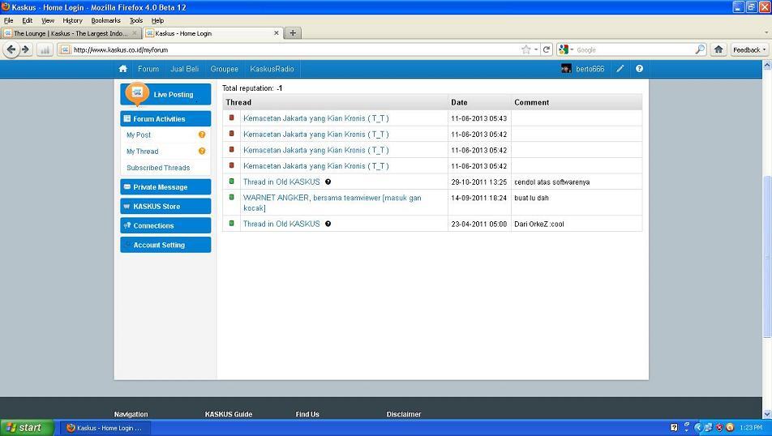Image resolution: width=772 pixels, height=436 pixels.
Task: Open the File menu
Action: (x=8, y=21)
